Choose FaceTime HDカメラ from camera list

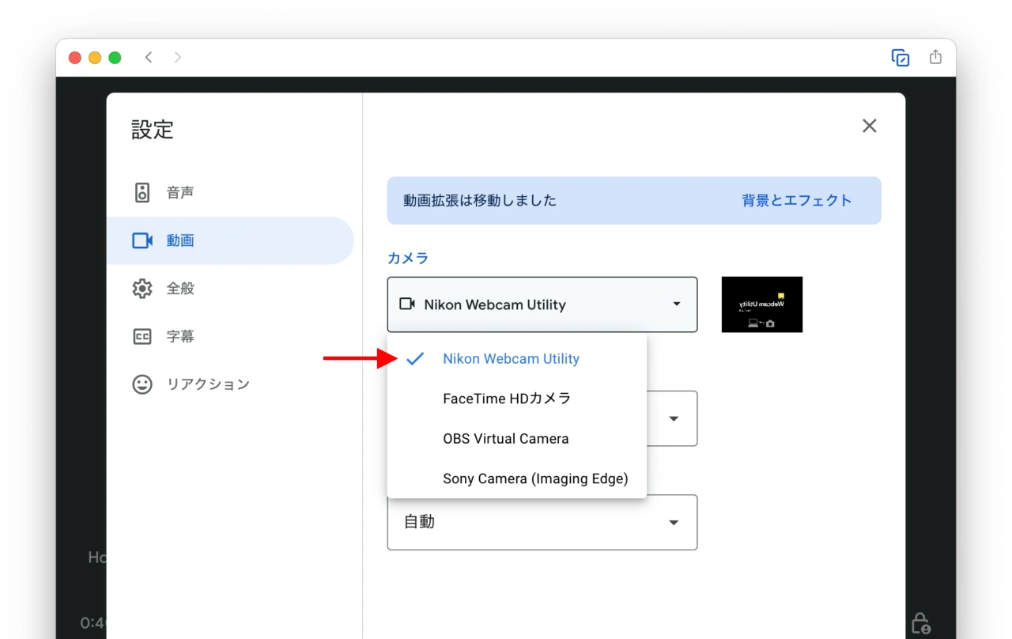pyautogui.click(x=507, y=399)
